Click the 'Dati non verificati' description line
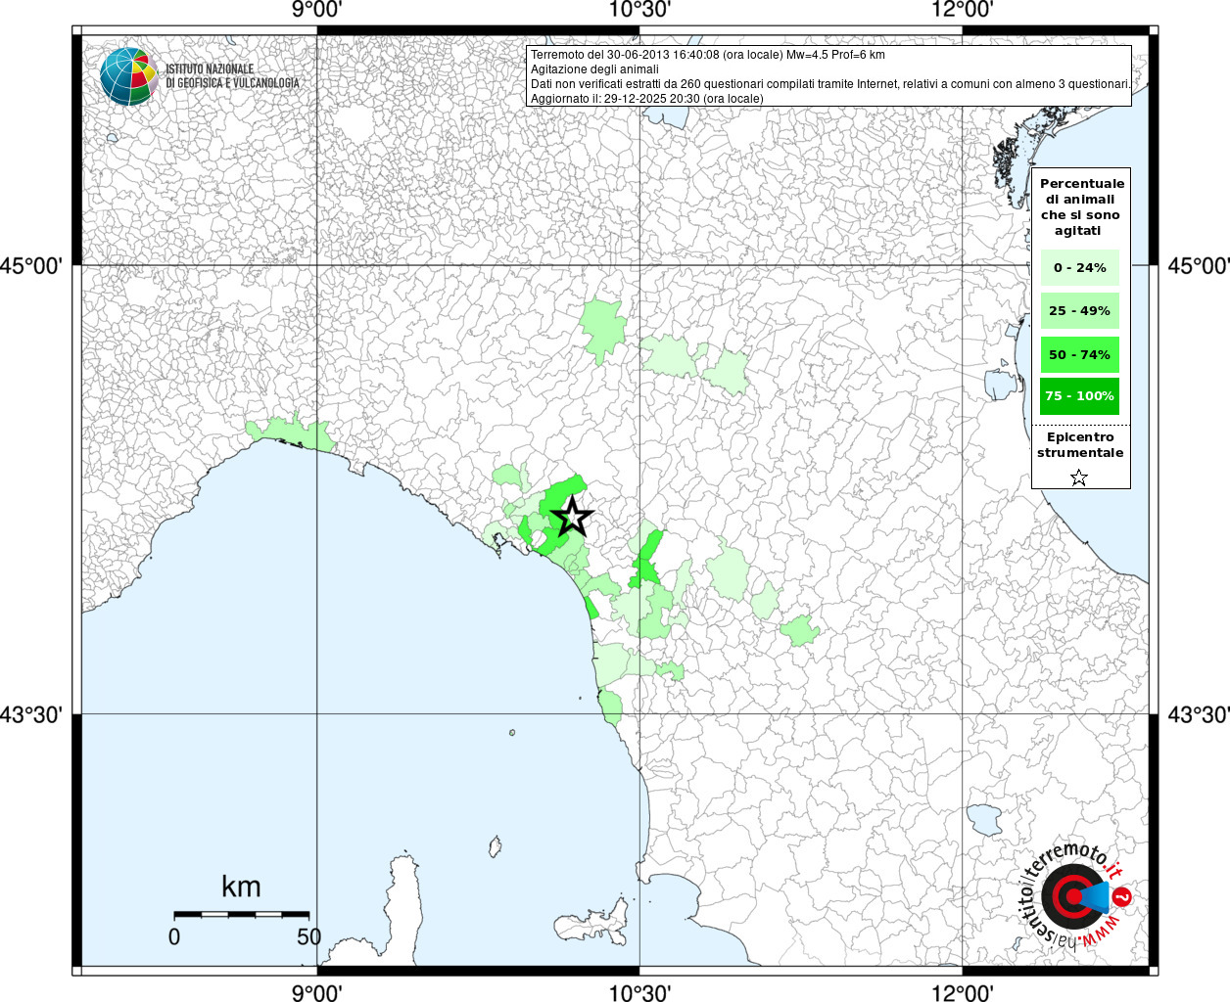 point(830,84)
